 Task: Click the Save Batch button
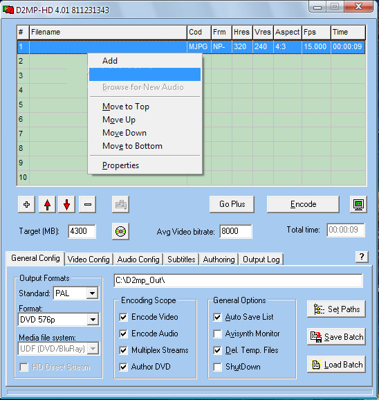tap(336, 337)
